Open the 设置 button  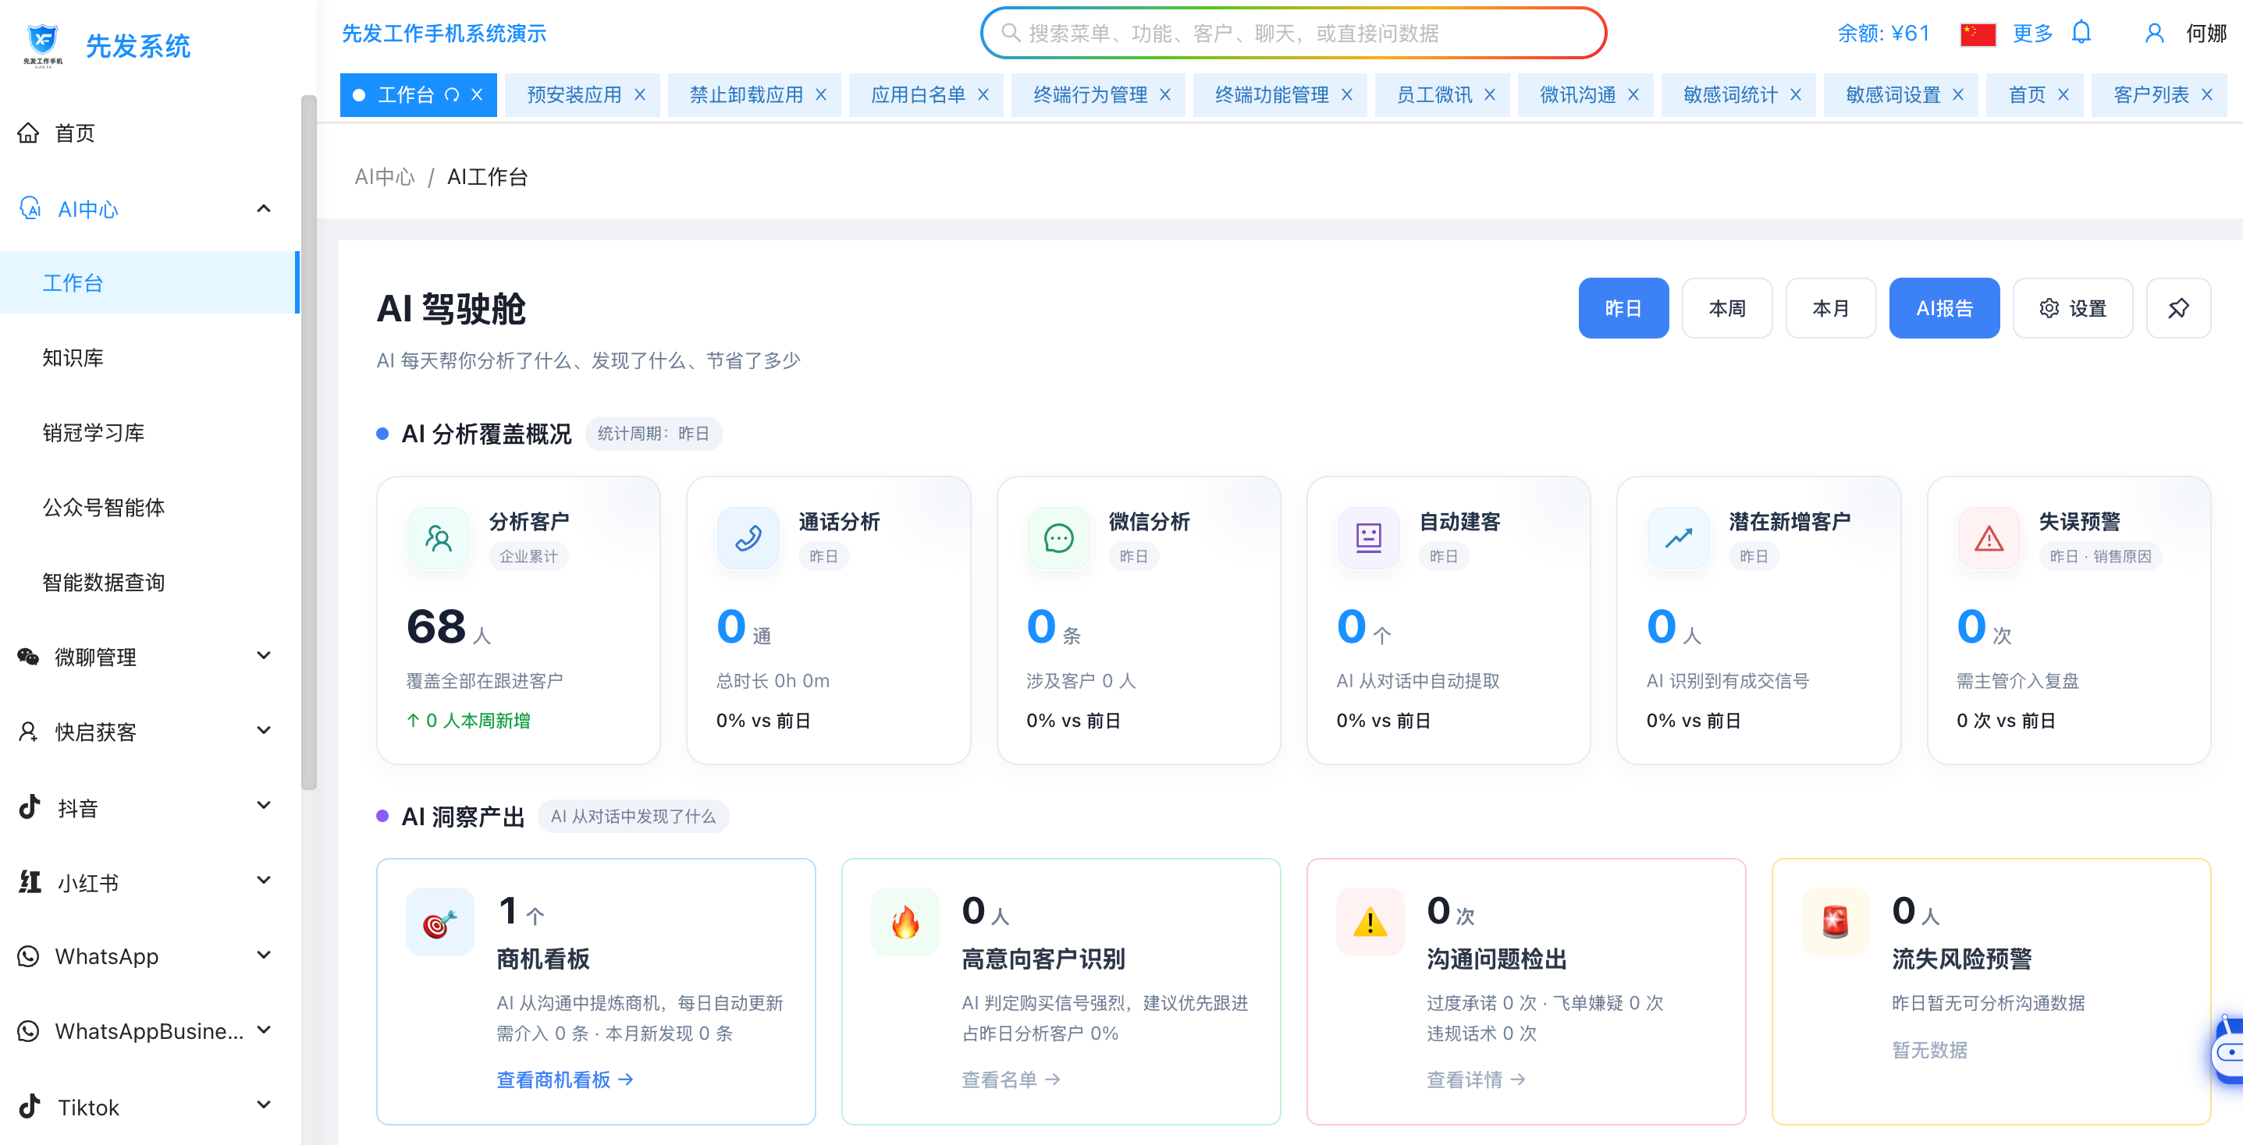coord(2072,308)
